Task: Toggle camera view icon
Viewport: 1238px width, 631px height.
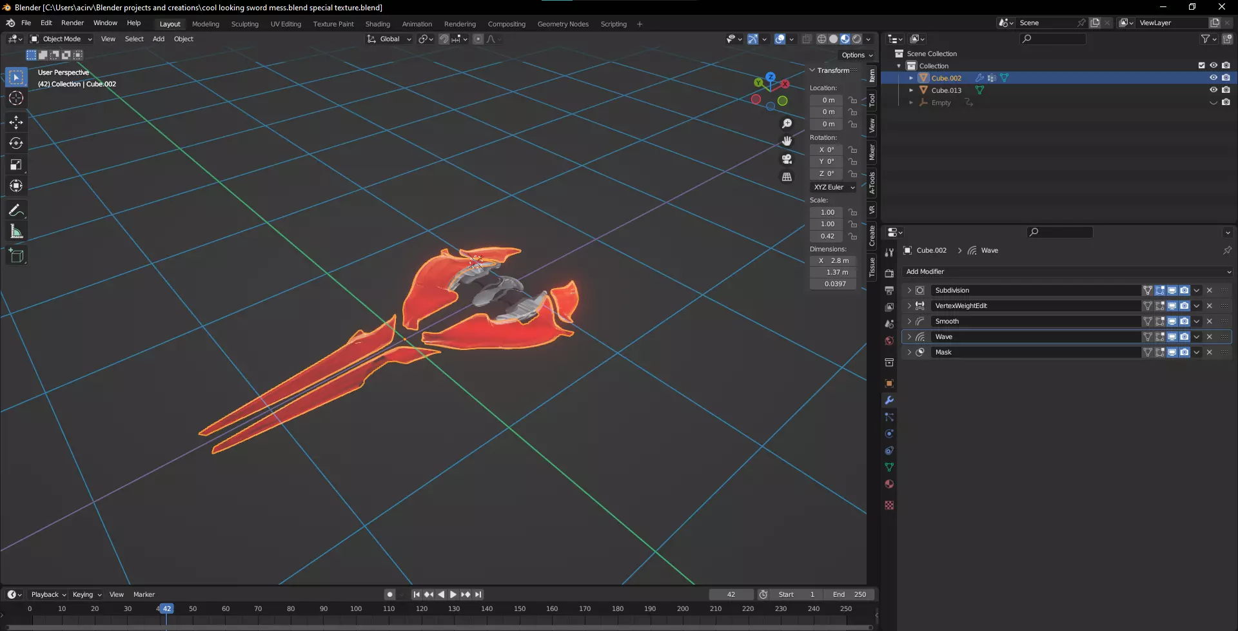Action: pos(787,159)
